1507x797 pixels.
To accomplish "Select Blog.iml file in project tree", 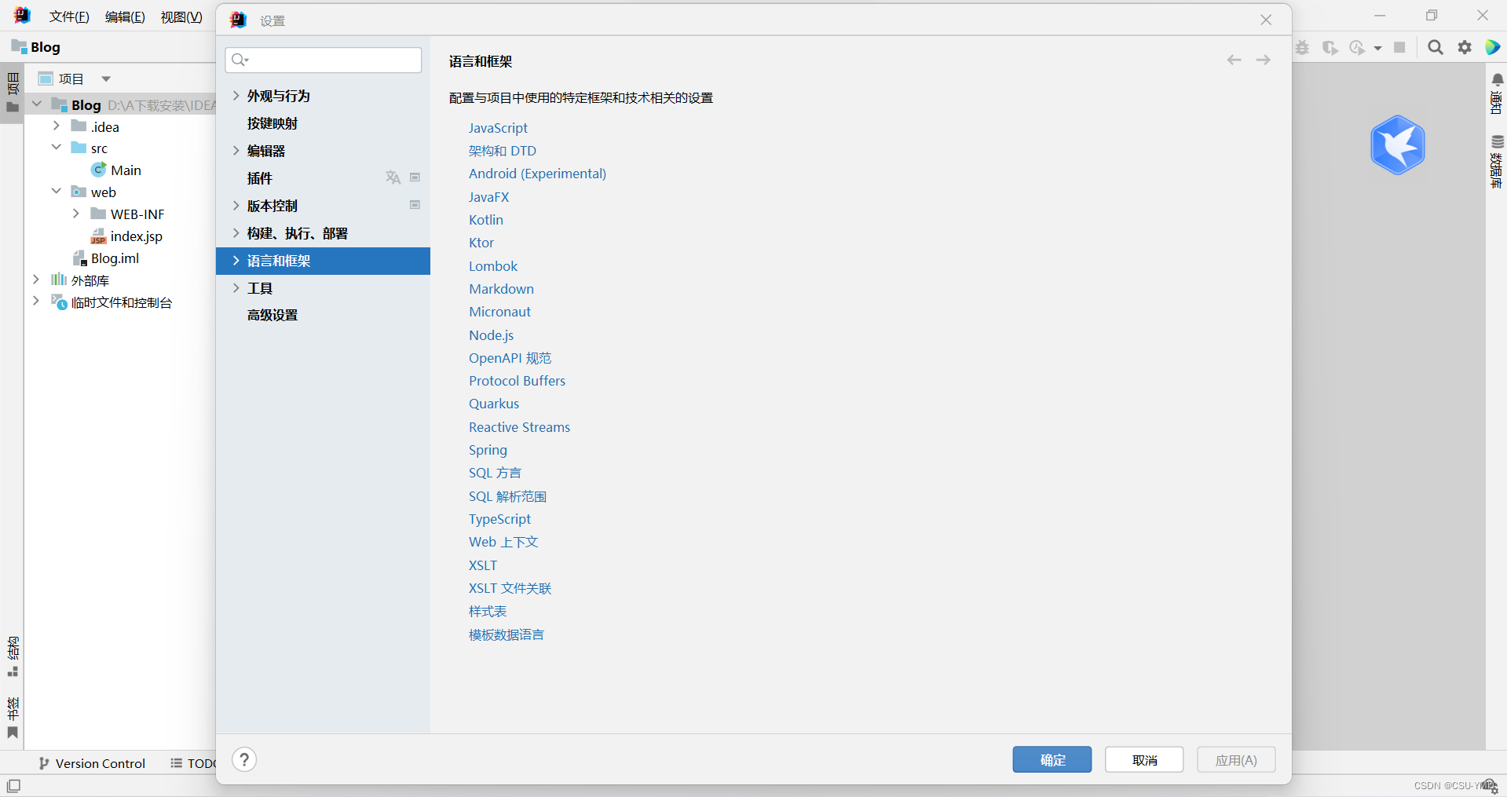I will (106, 258).
